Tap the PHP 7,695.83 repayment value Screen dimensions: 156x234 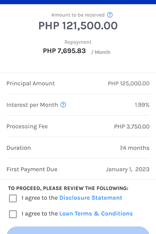coord(64,51)
